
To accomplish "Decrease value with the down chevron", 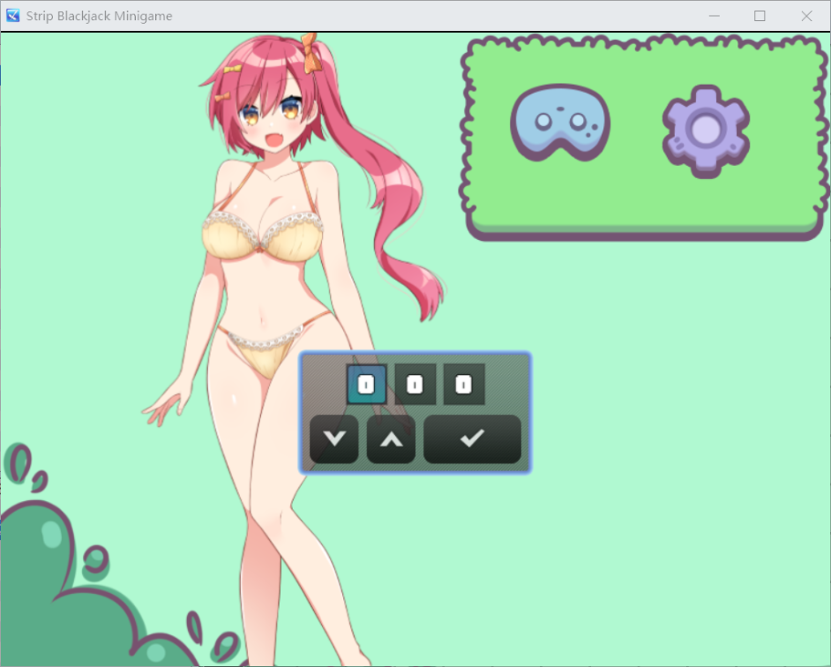I will (334, 439).
